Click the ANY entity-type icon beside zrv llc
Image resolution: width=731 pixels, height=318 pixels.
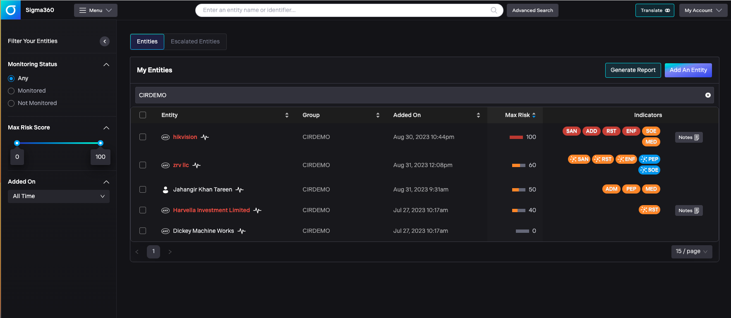165,165
